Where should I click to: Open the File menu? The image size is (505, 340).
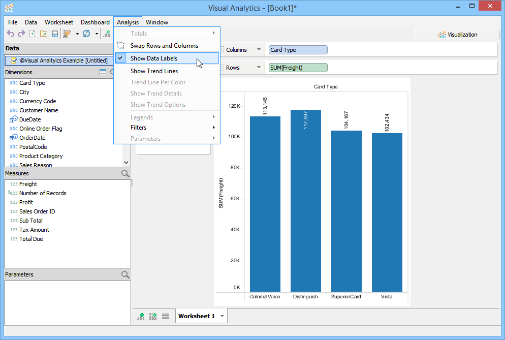click(13, 22)
